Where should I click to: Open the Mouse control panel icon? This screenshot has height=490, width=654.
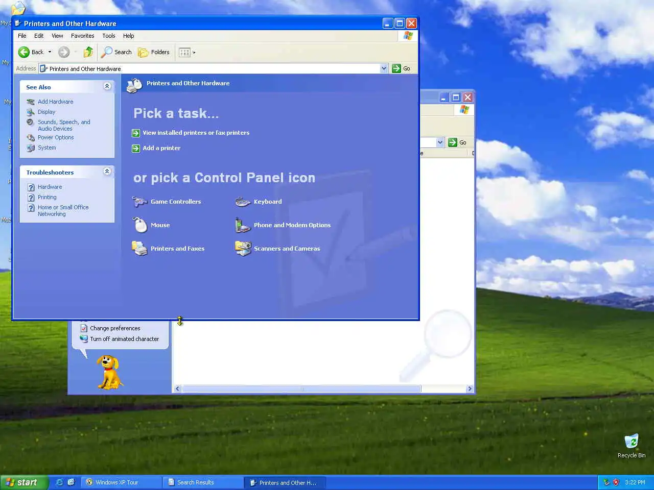[x=151, y=225]
